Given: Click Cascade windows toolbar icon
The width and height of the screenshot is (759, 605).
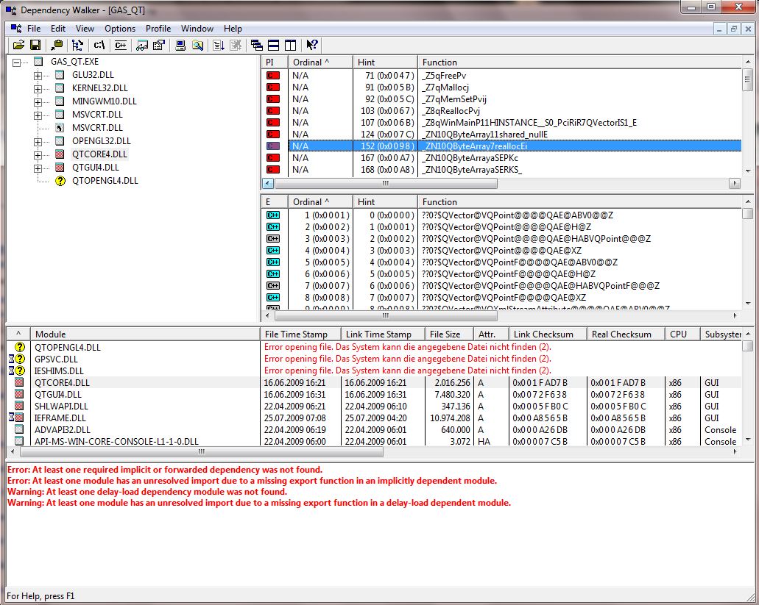Looking at the screenshot, I should click(x=257, y=46).
